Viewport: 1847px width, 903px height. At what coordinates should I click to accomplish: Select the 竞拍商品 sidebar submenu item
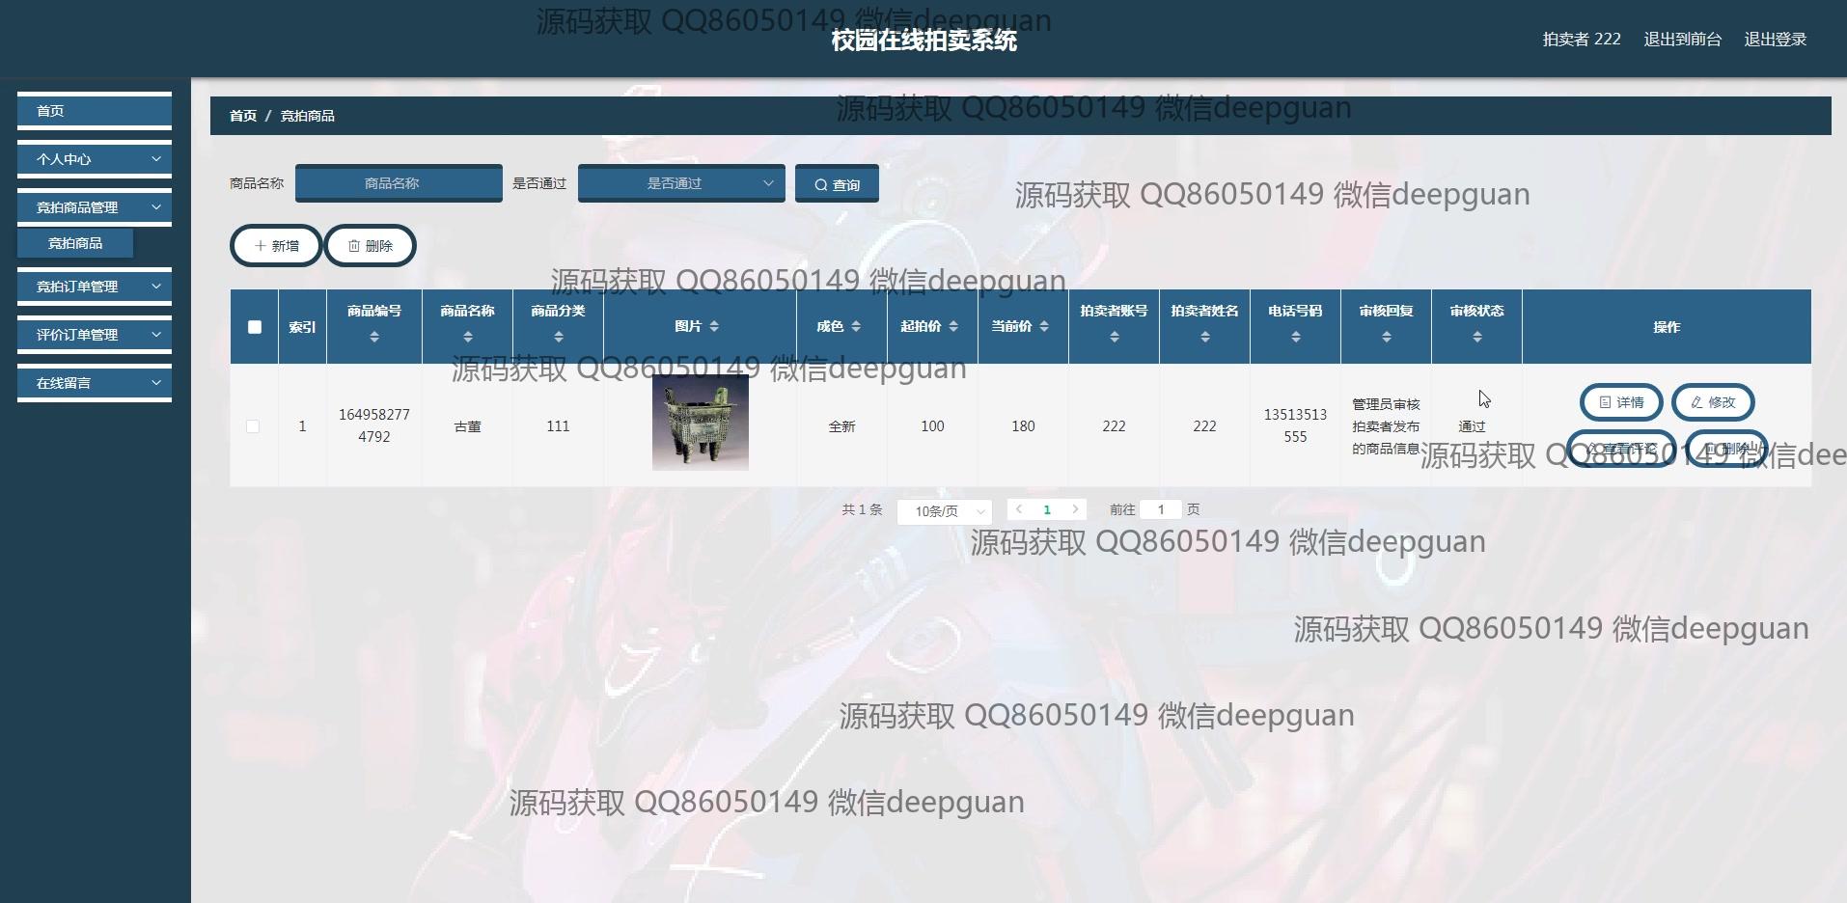(x=75, y=243)
